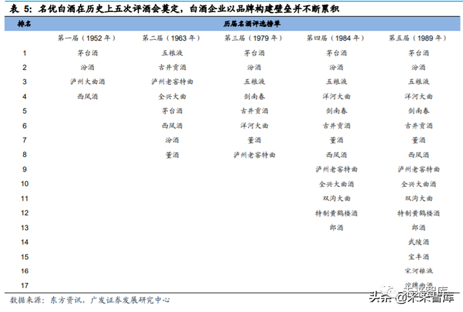Click 泸州老窖特曲 in the 1979 column
Image resolution: width=463 pixels, height=312 pixels.
pos(254,155)
